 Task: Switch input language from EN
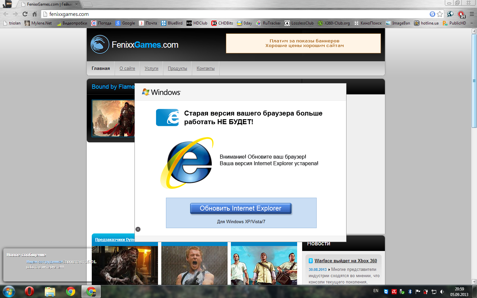click(376, 291)
